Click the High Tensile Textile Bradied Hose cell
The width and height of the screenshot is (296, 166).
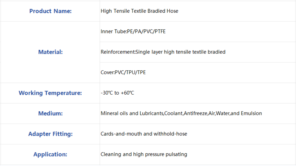click(x=198, y=11)
